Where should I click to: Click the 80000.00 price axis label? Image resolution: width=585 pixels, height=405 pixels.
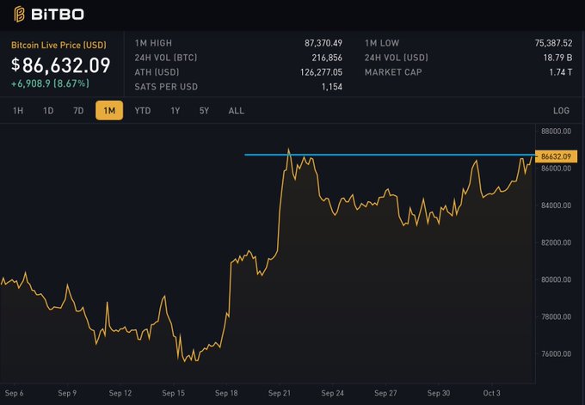556,279
